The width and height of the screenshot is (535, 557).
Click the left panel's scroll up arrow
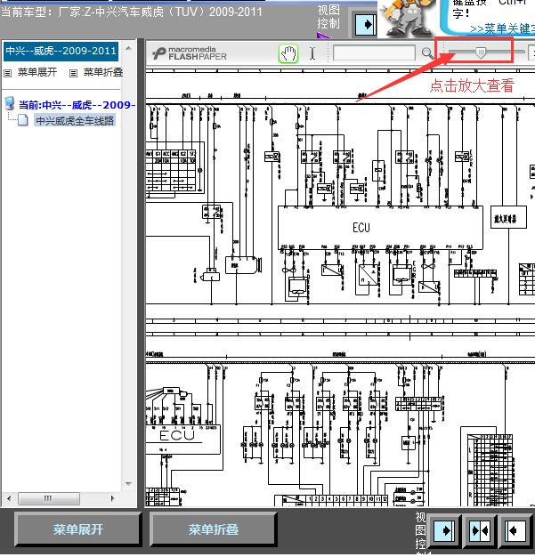[x=128, y=48]
